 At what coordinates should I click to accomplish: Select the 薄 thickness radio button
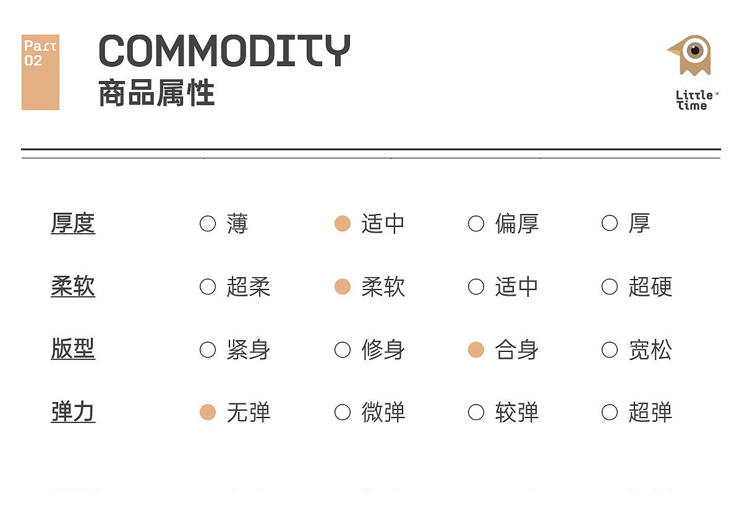[208, 223]
